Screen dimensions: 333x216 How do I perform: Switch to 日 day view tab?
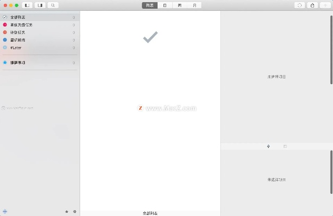pyautogui.click(x=165, y=5)
